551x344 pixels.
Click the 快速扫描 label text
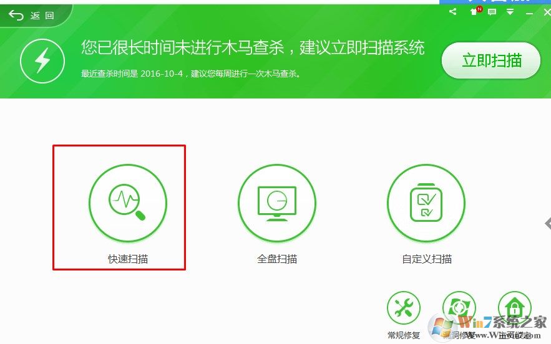point(128,259)
